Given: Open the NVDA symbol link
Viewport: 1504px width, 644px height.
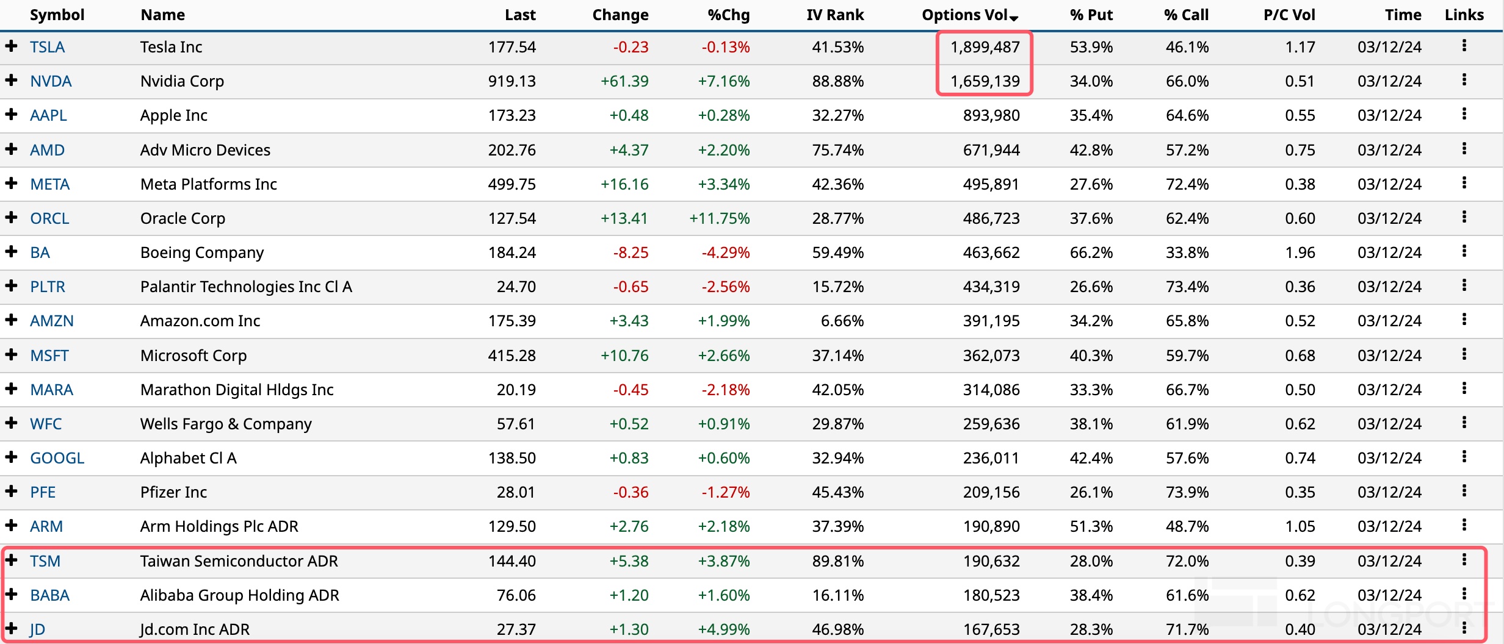Looking at the screenshot, I should pyautogui.click(x=51, y=81).
